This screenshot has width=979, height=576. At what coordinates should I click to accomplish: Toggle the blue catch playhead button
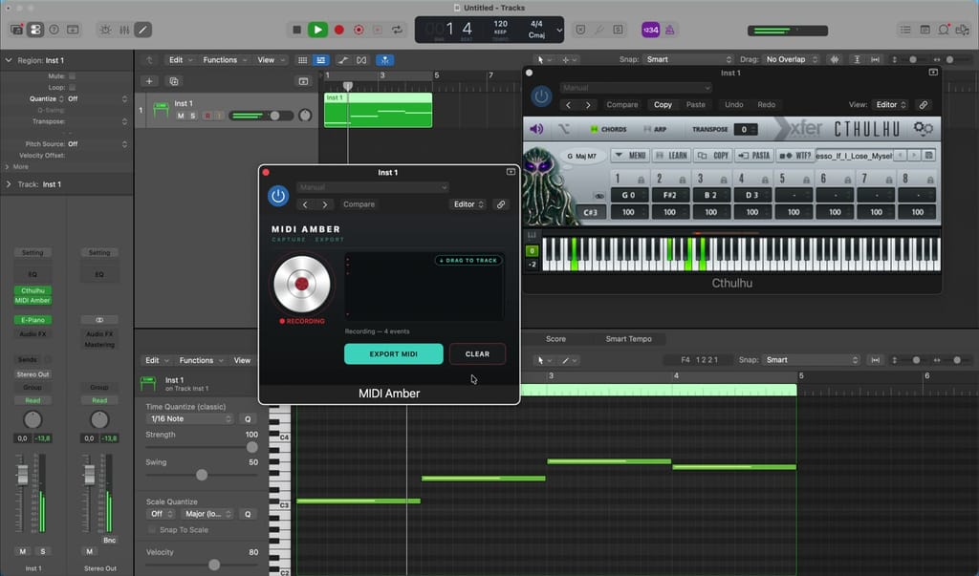pos(384,60)
